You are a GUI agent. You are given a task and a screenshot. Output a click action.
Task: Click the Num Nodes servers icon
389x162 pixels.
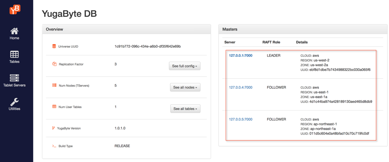54,85
